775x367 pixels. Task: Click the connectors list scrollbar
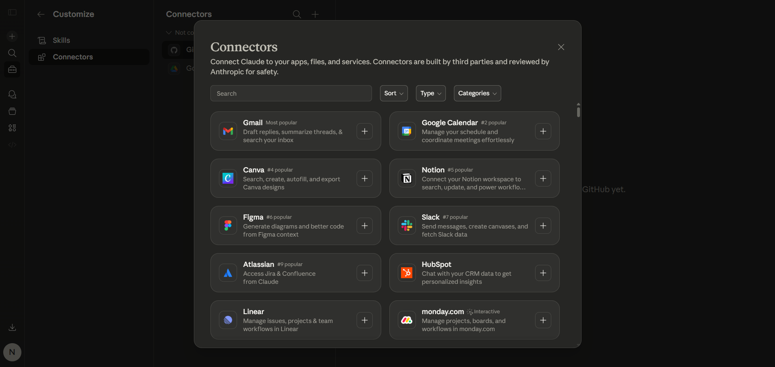point(578,111)
